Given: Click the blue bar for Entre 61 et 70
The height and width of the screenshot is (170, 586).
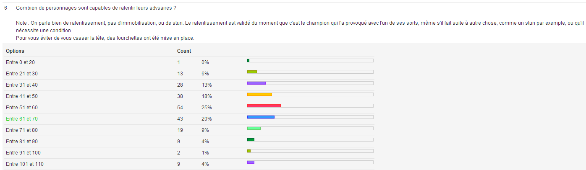Looking at the screenshot, I should [261, 117].
